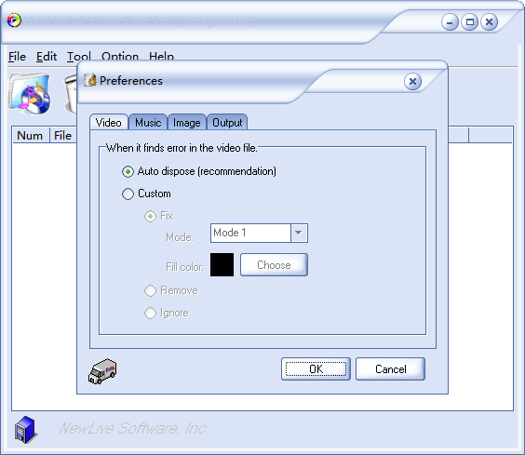Image resolution: width=525 pixels, height=455 pixels.
Task: Switch to the Output tab
Action: click(x=227, y=123)
